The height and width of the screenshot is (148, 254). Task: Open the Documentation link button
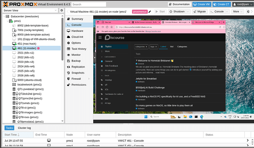[x=179, y=4]
